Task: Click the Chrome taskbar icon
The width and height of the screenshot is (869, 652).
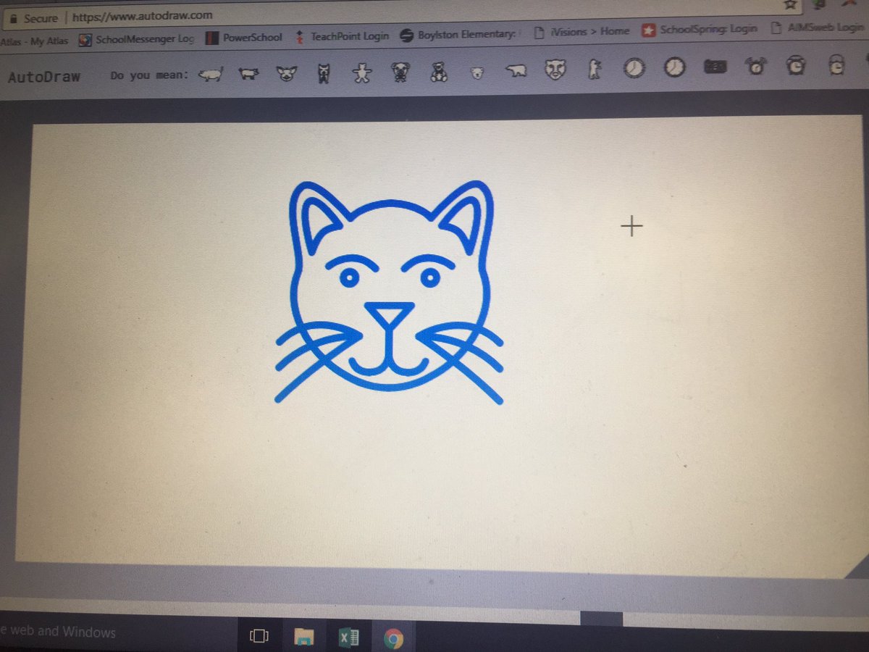Action: click(394, 638)
